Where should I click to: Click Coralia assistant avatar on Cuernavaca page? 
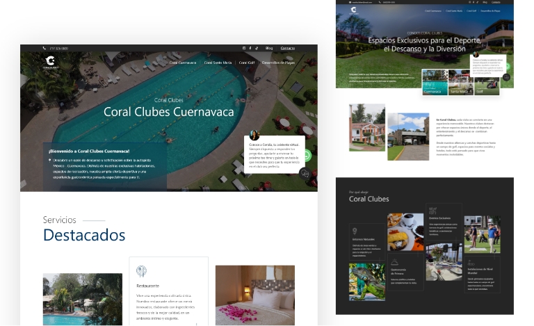254,135
